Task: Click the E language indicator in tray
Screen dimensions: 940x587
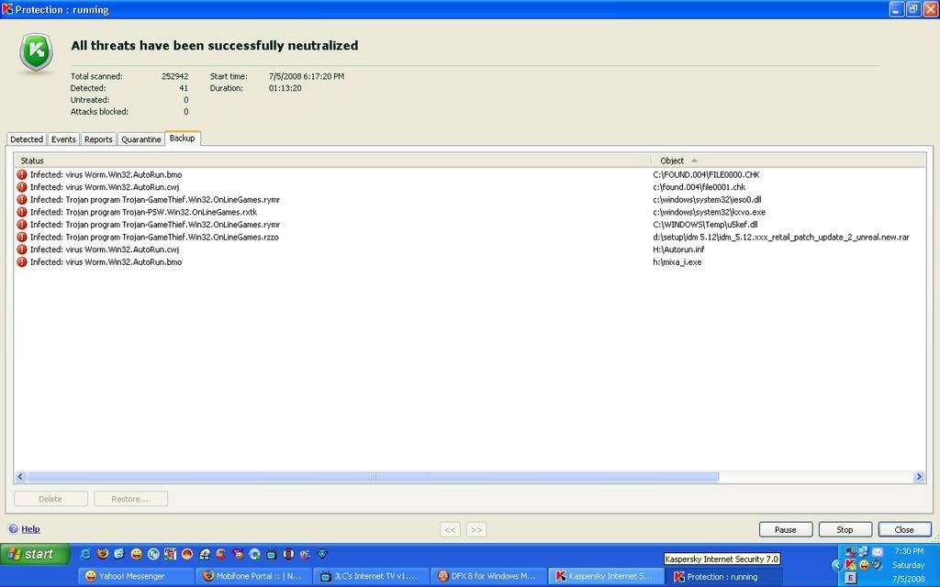Action: 851,578
